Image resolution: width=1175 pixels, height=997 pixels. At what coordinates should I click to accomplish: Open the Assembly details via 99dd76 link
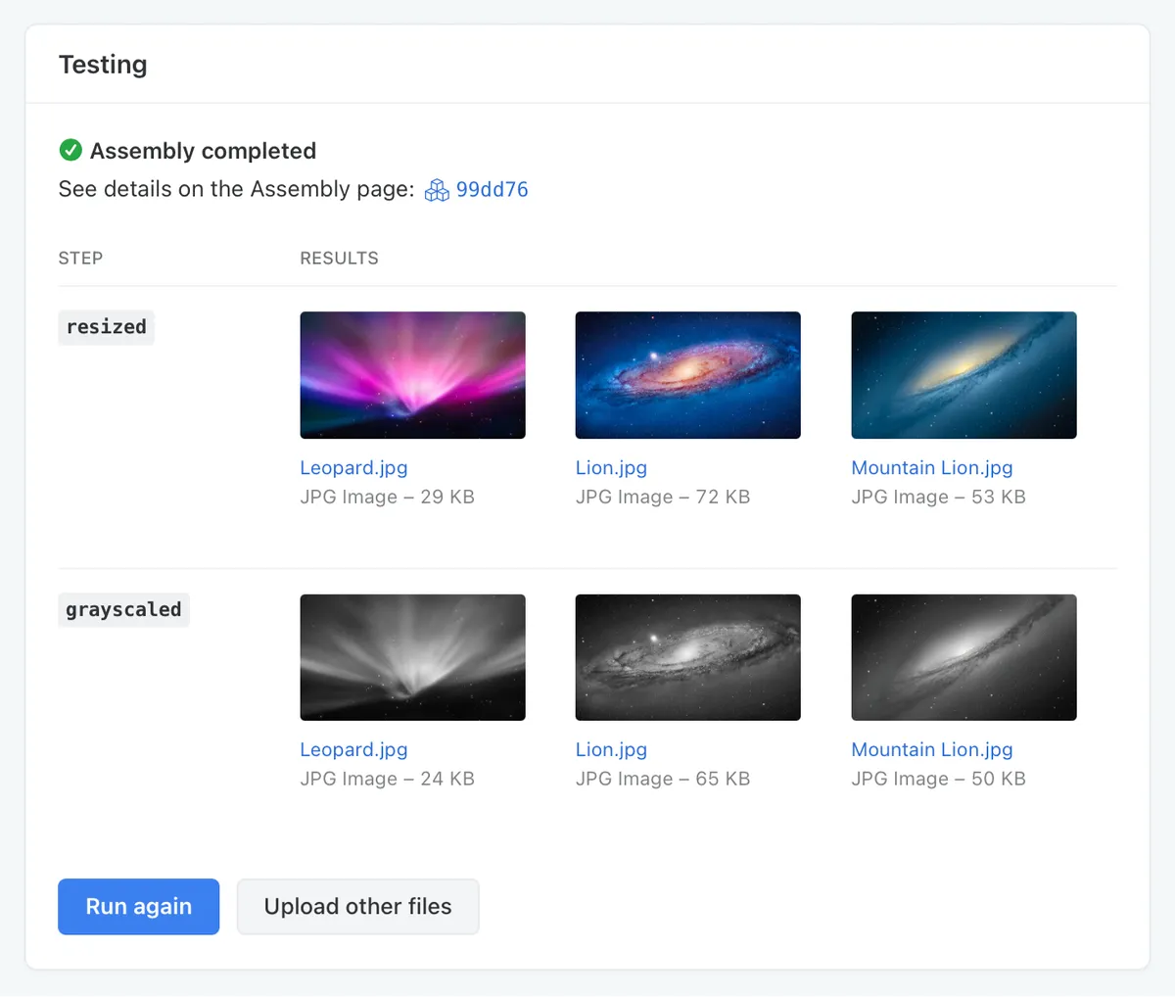(x=493, y=189)
